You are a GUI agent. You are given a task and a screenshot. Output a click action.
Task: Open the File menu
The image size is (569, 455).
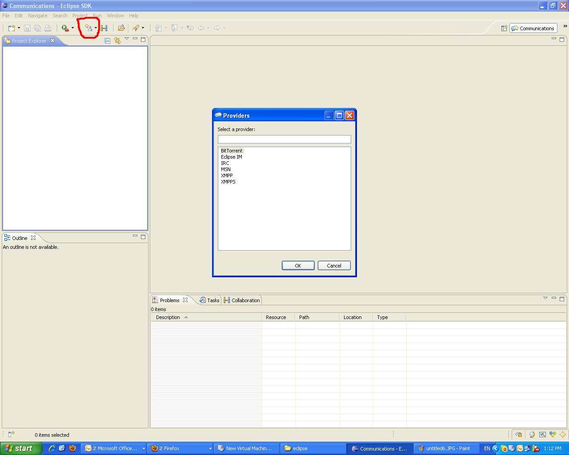tap(6, 16)
